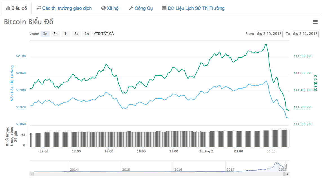Click the 15:00 time axis label

(109, 151)
